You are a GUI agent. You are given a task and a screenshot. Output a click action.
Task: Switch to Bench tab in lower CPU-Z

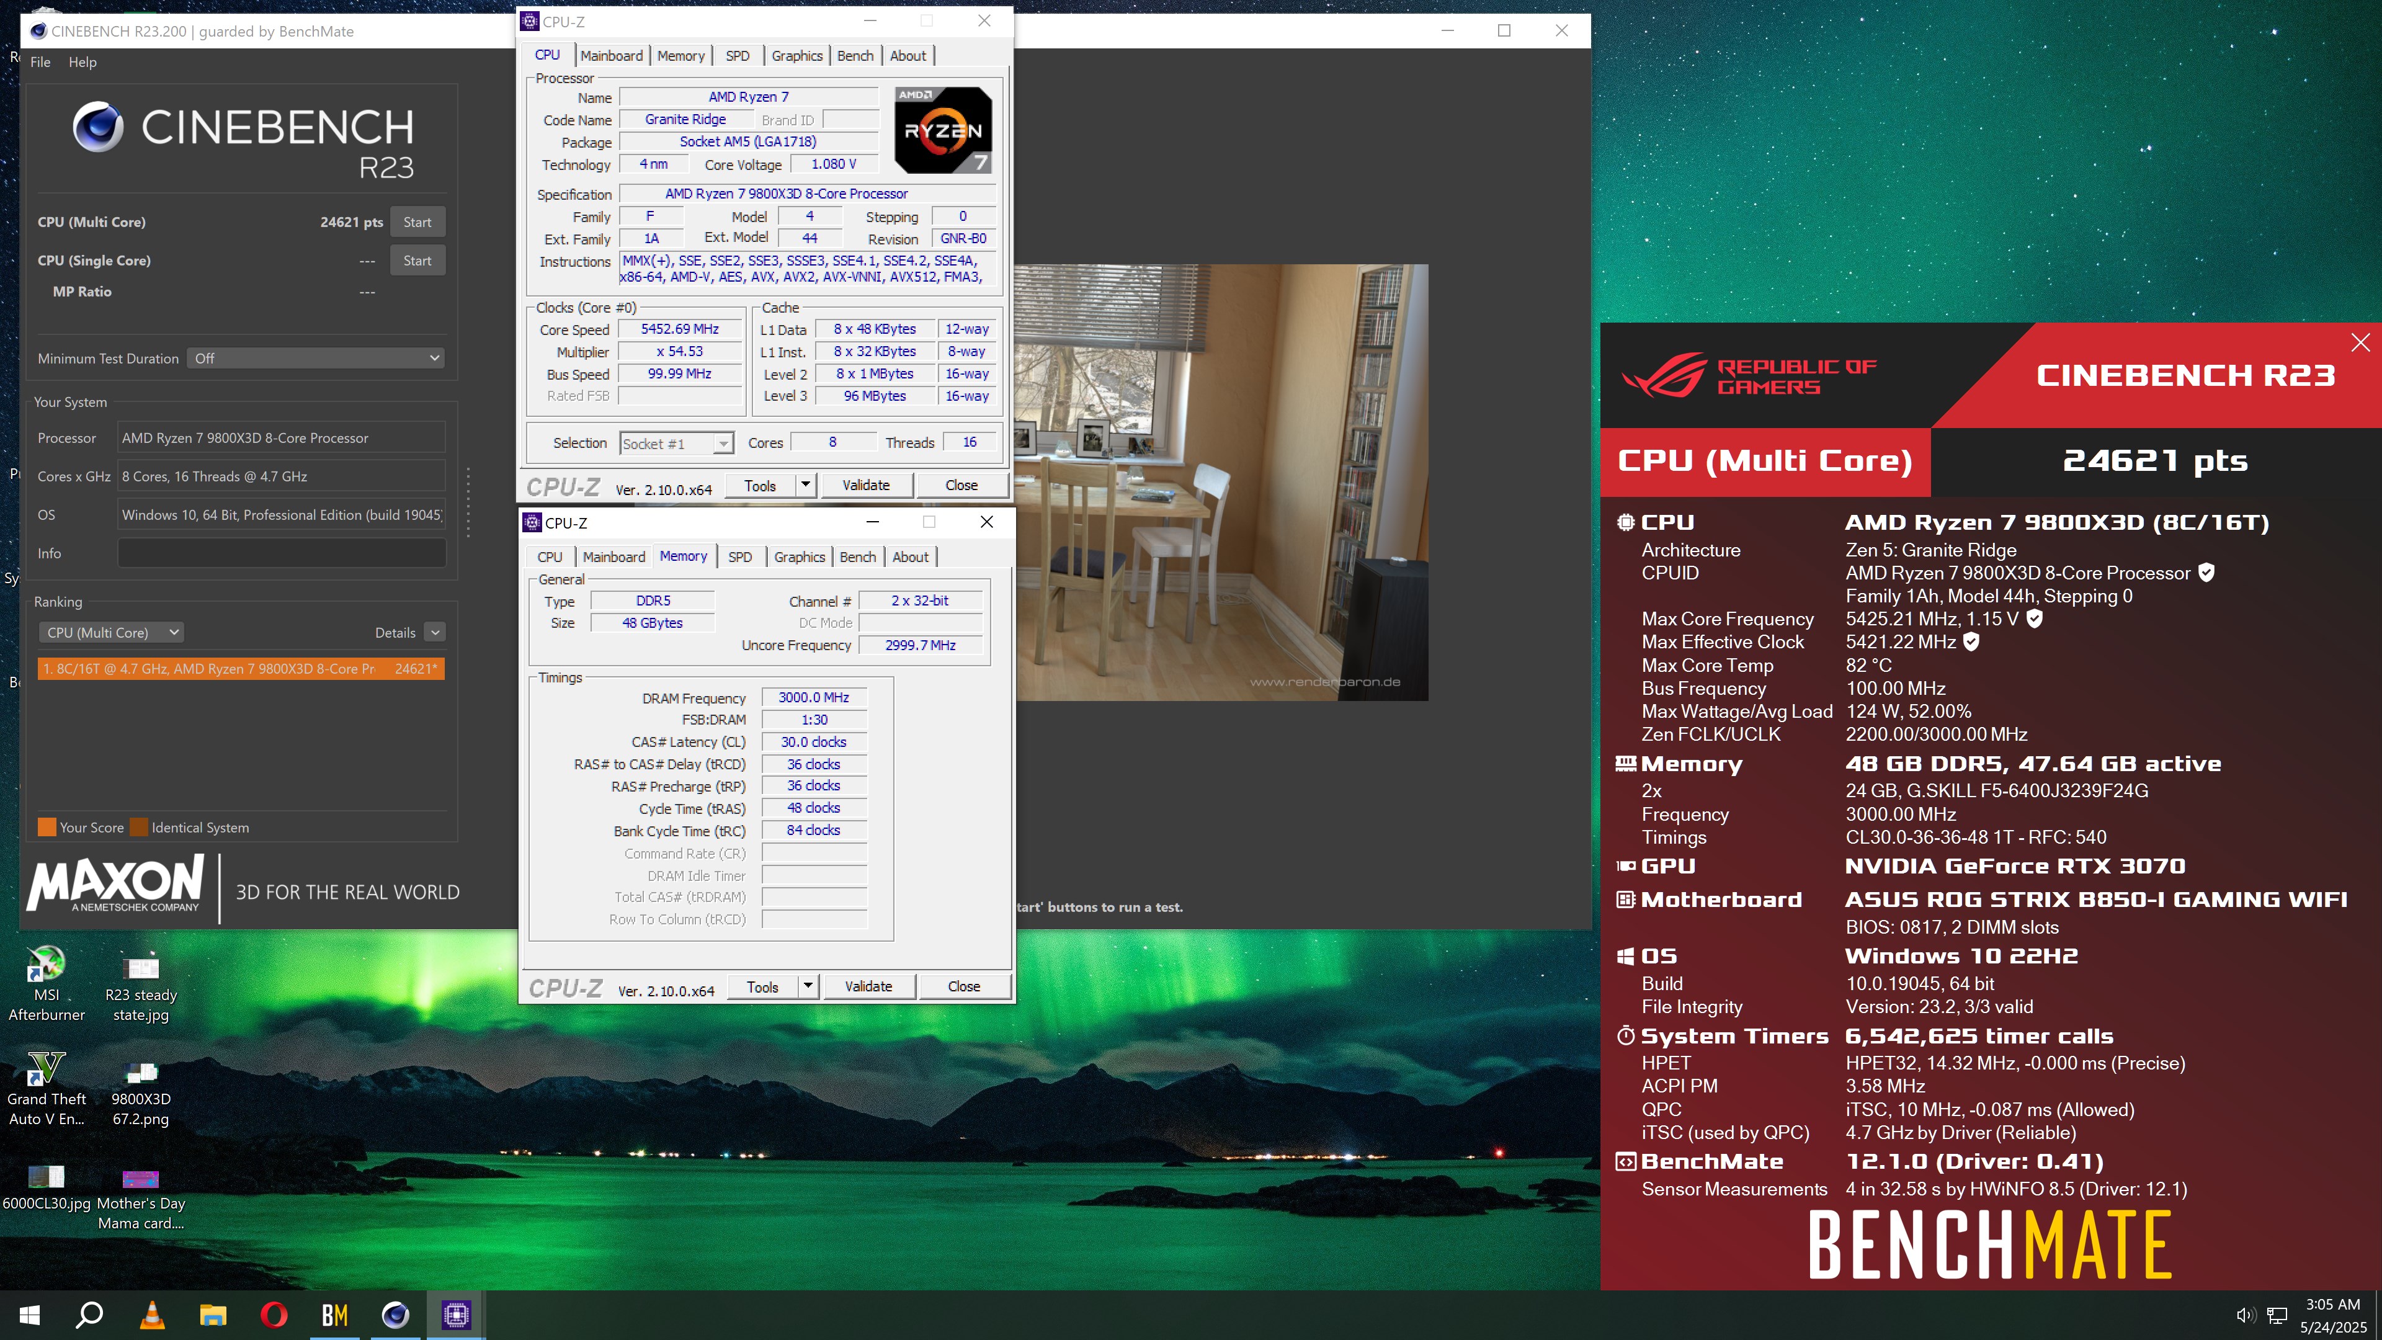[857, 556]
